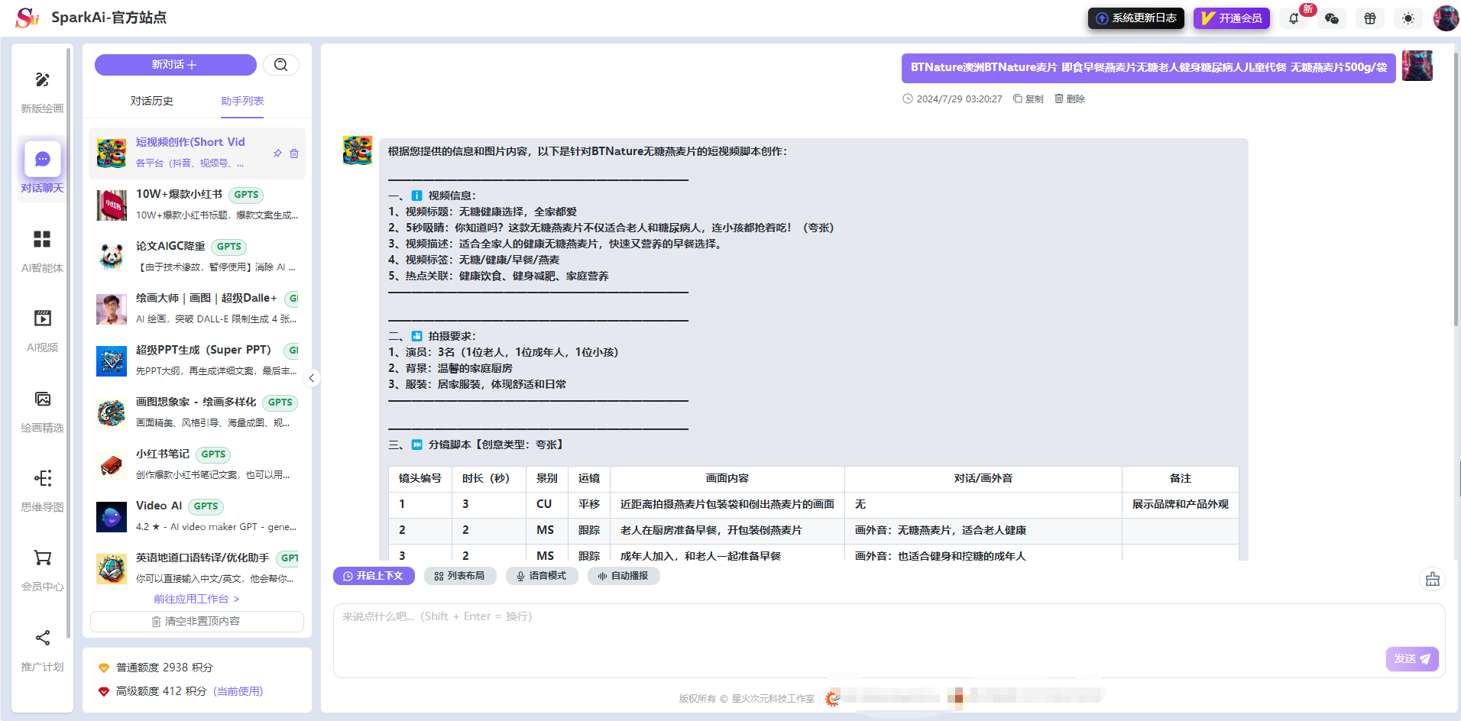1461x721 pixels.
Task: Follow 前往应用工作台 link
Action: point(196,599)
